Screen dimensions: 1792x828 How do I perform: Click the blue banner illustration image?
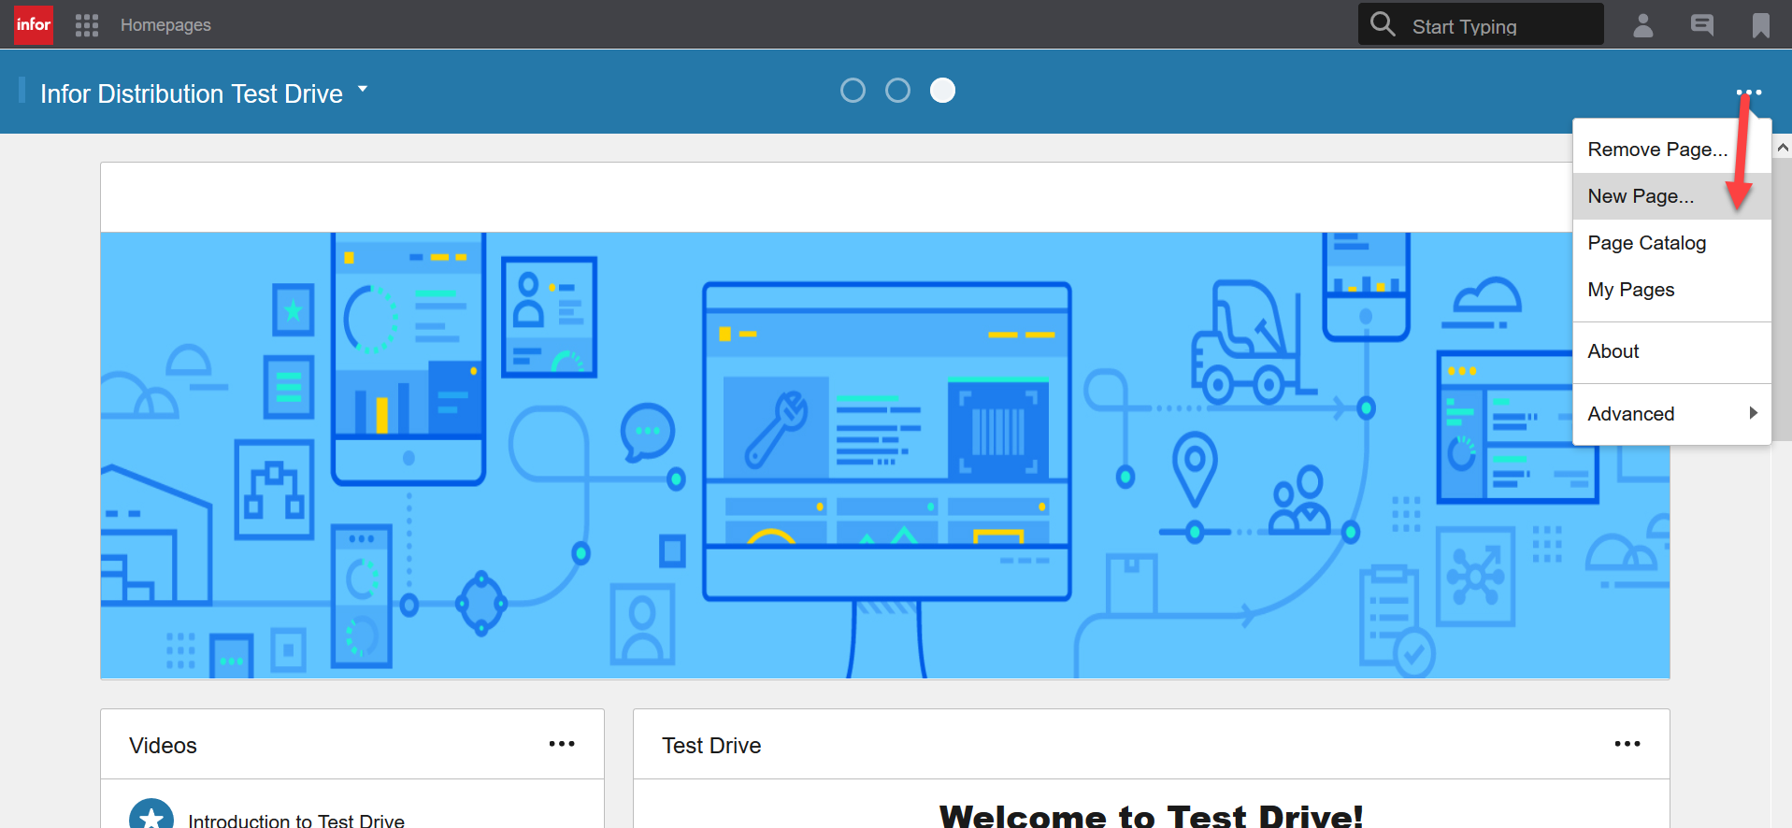click(884, 455)
